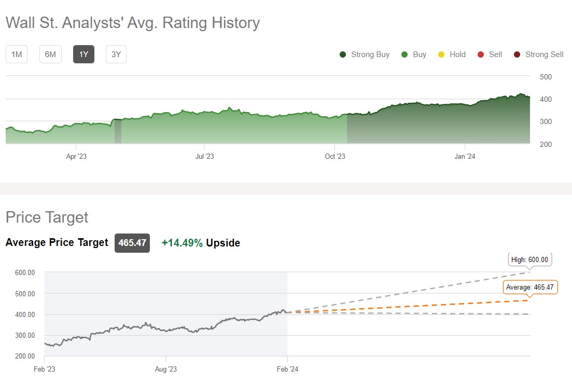Click the Oct '23 axis label
Viewport: 572px width, 384px height.
click(334, 156)
